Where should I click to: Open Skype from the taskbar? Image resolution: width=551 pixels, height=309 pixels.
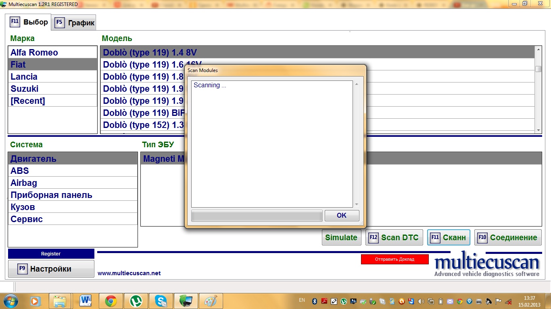(x=161, y=301)
